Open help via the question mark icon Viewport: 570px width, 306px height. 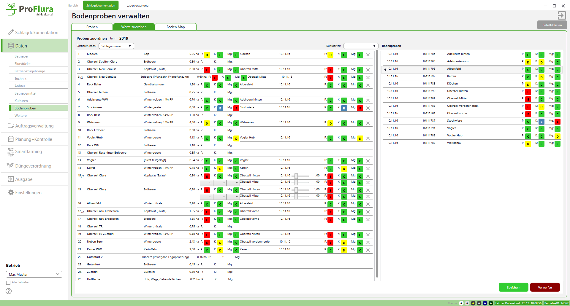tap(9, 291)
